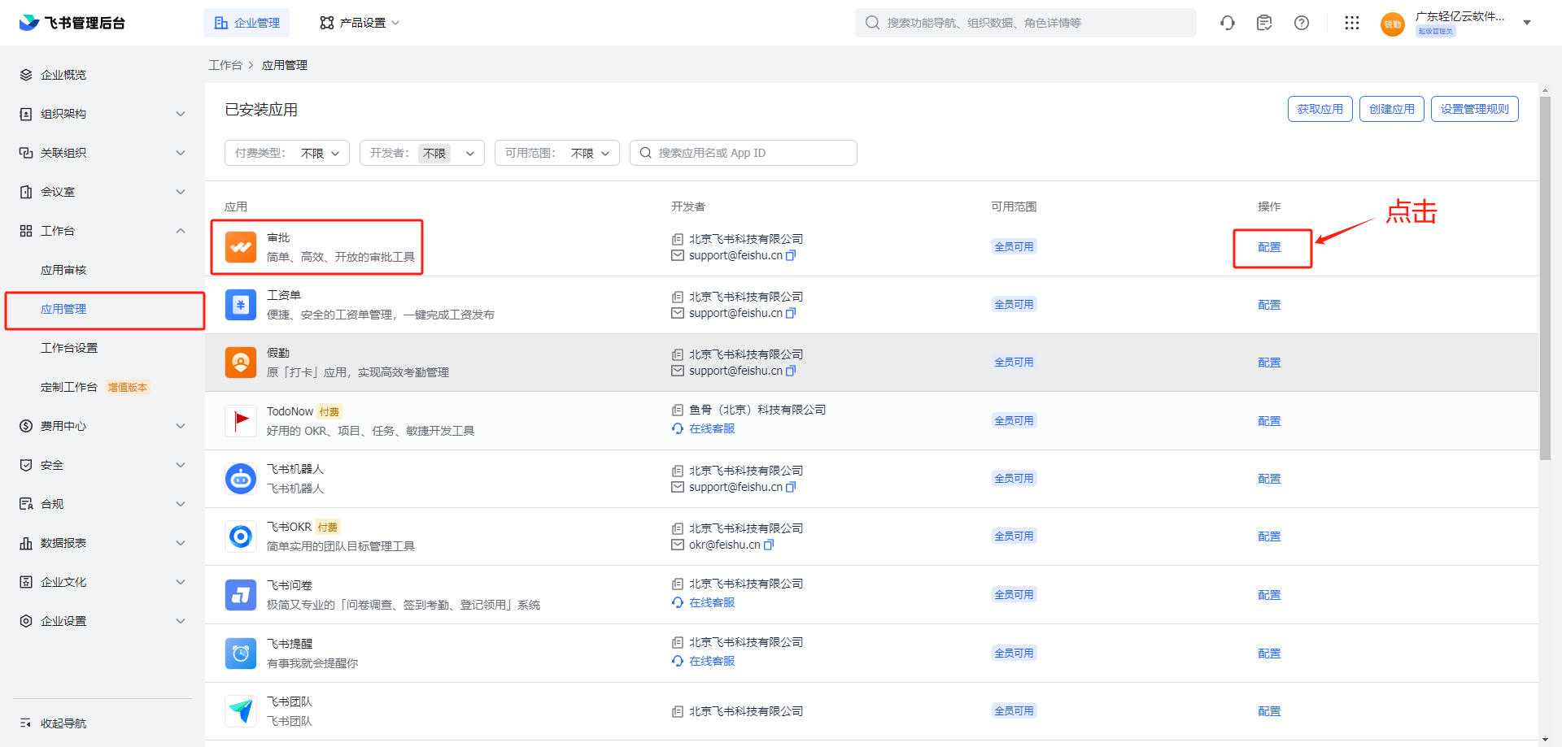This screenshot has height=747, width=1562.
Task: Expand the 组织架构 sidebar section
Action: pyautogui.click(x=181, y=114)
